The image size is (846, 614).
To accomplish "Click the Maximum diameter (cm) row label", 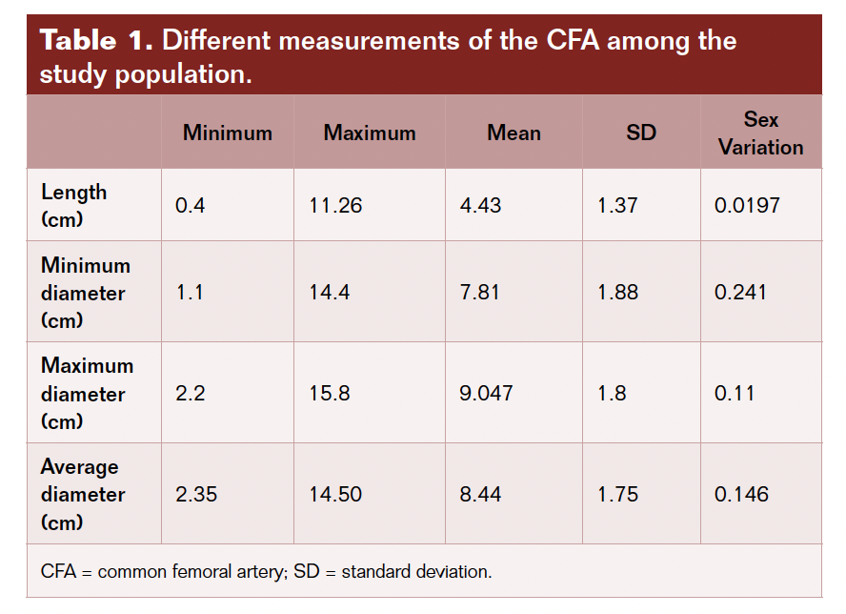I will (x=87, y=393).
